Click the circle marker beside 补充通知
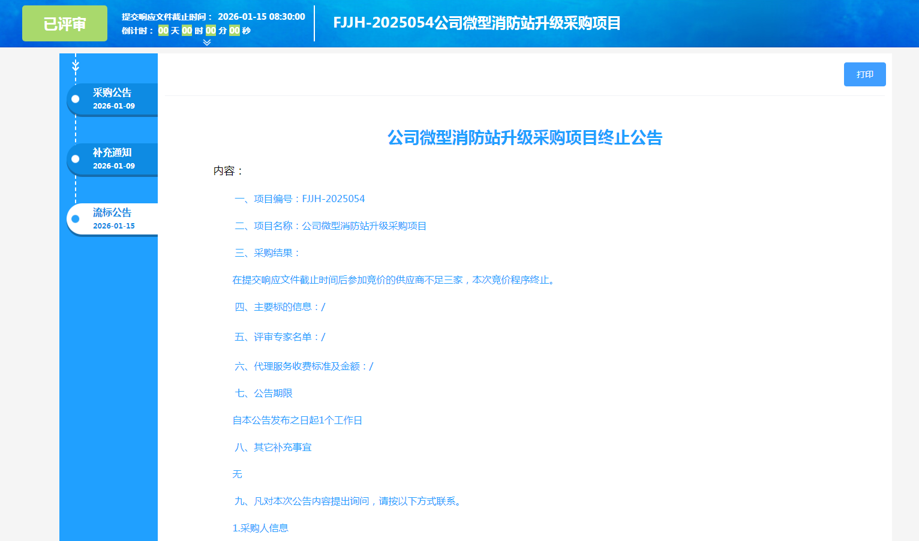This screenshot has width=919, height=541. tap(76, 159)
